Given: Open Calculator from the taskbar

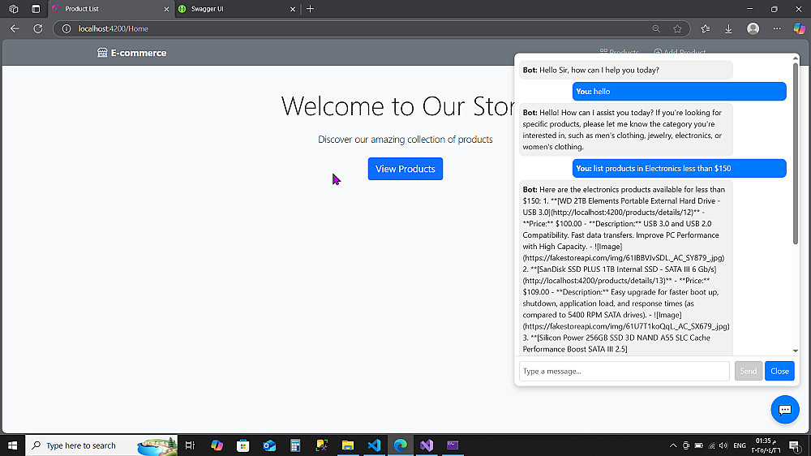Looking at the screenshot, I should 295,445.
